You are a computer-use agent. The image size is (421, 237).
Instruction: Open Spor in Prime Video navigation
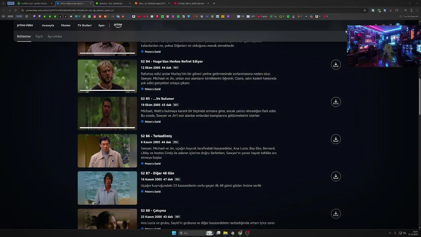(102, 25)
